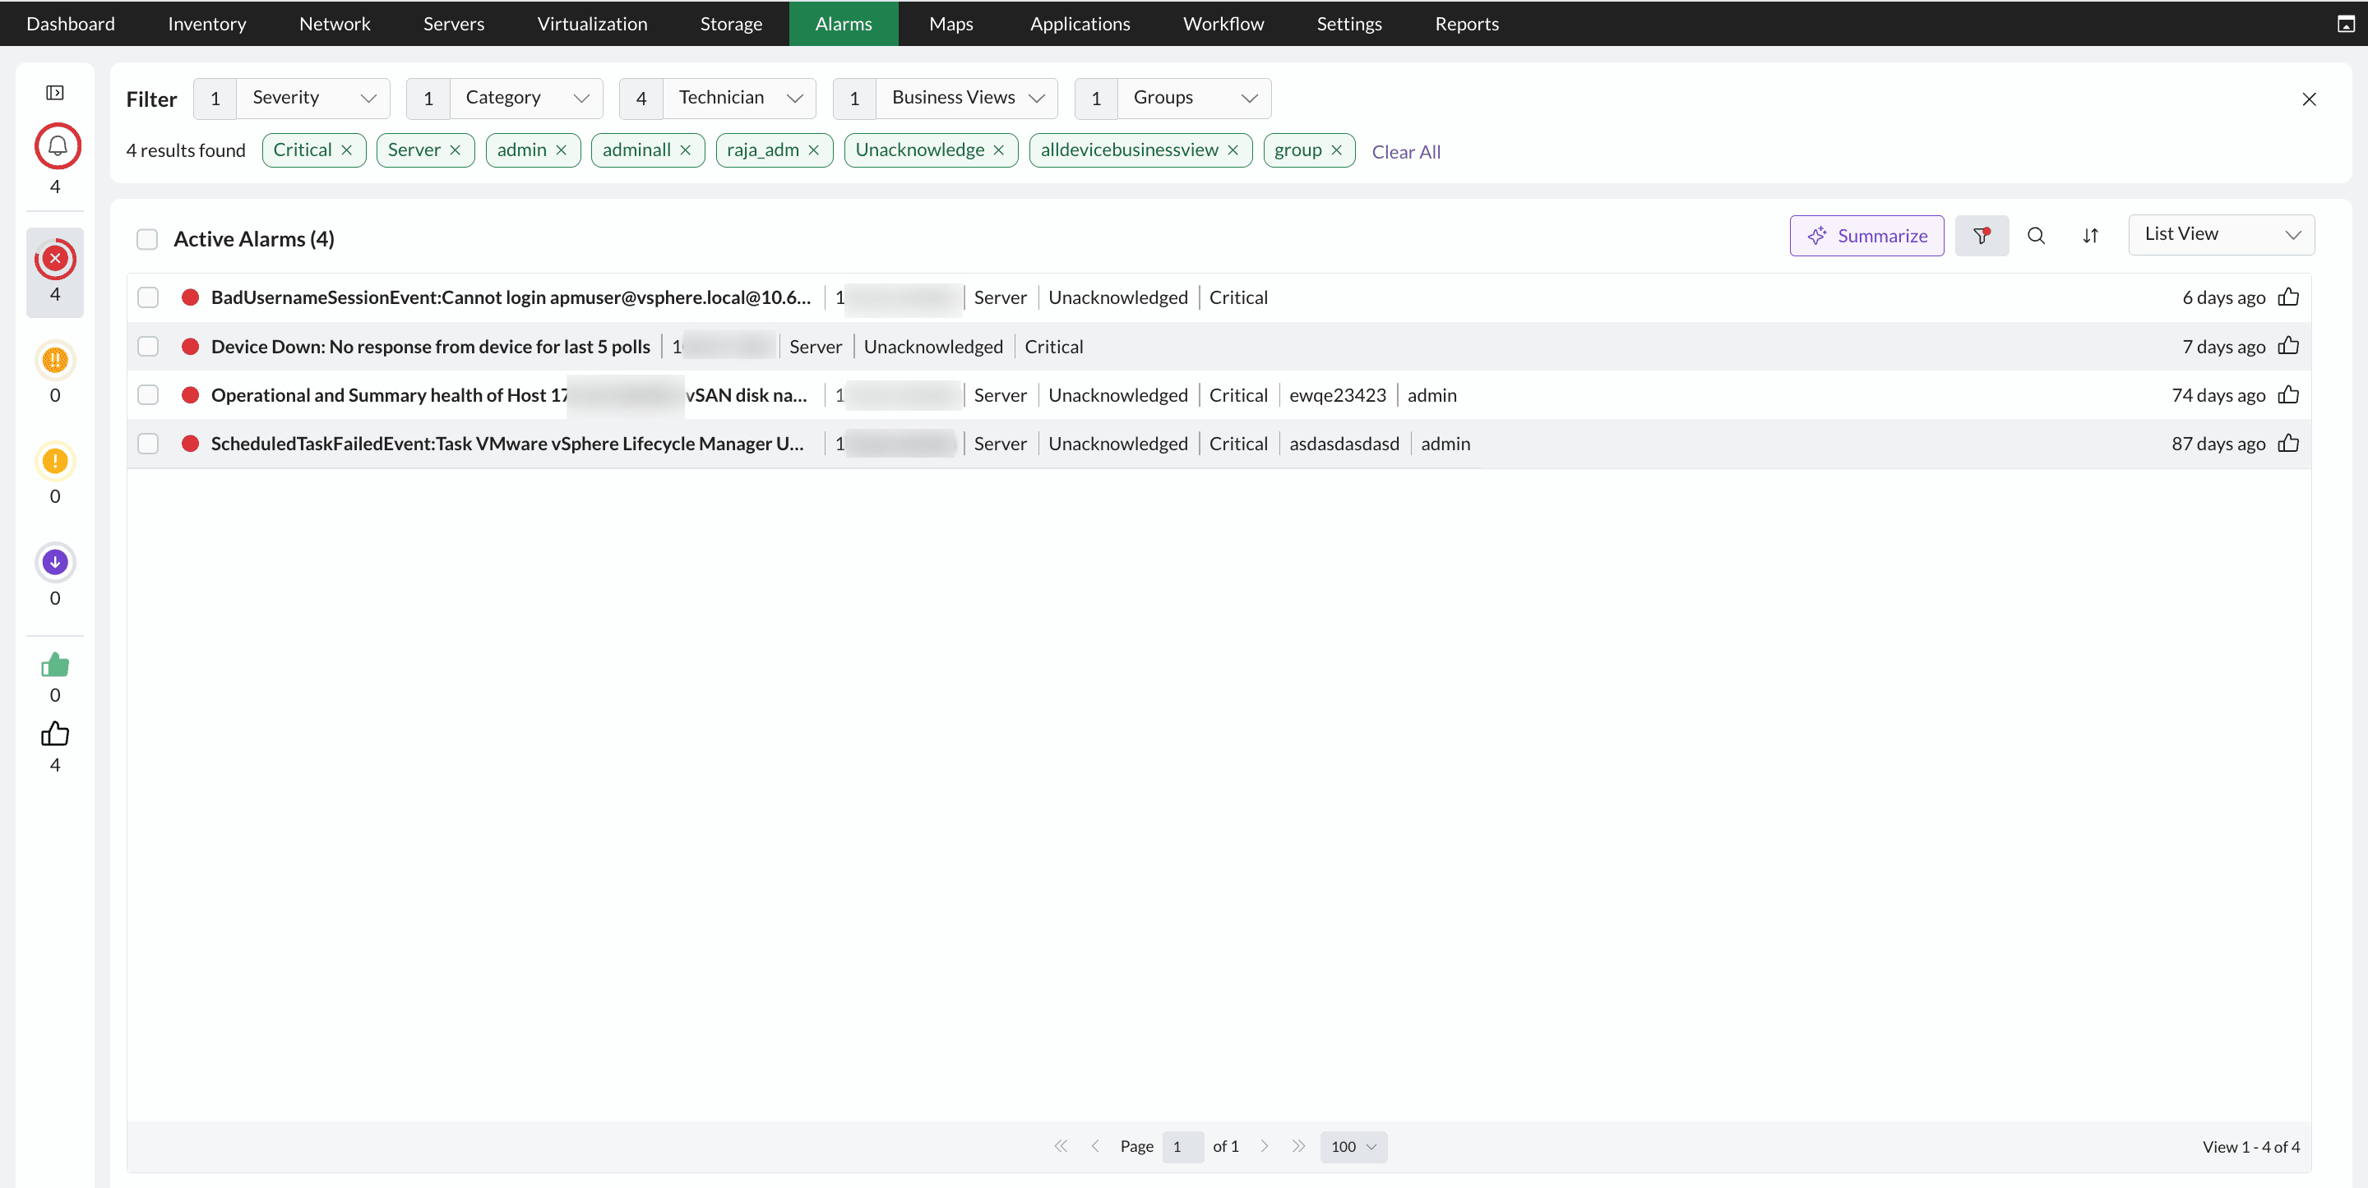Remove the alldevicebusinessview filter chip

pyautogui.click(x=1233, y=150)
